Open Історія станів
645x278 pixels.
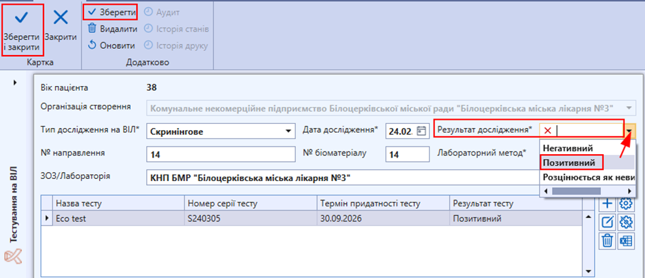click(x=176, y=29)
